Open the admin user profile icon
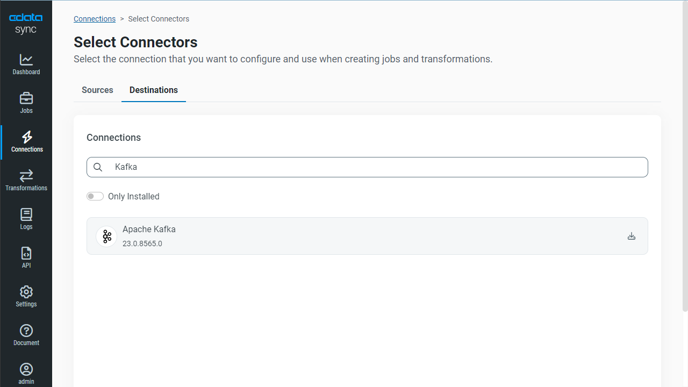Image resolution: width=688 pixels, height=387 pixels. 26,369
